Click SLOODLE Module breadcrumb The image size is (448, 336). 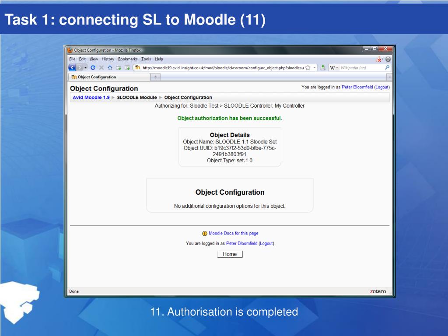click(x=137, y=98)
